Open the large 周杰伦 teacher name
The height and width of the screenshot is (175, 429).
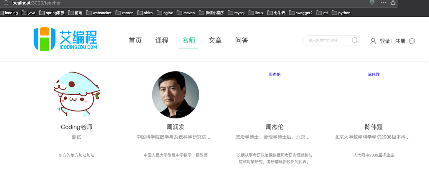pyautogui.click(x=275, y=127)
